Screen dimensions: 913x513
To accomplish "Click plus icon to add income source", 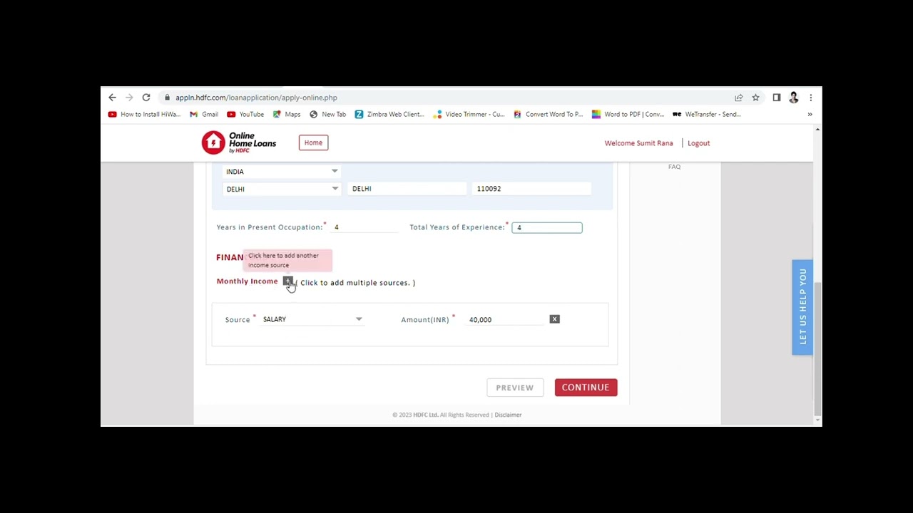I will pyautogui.click(x=287, y=281).
